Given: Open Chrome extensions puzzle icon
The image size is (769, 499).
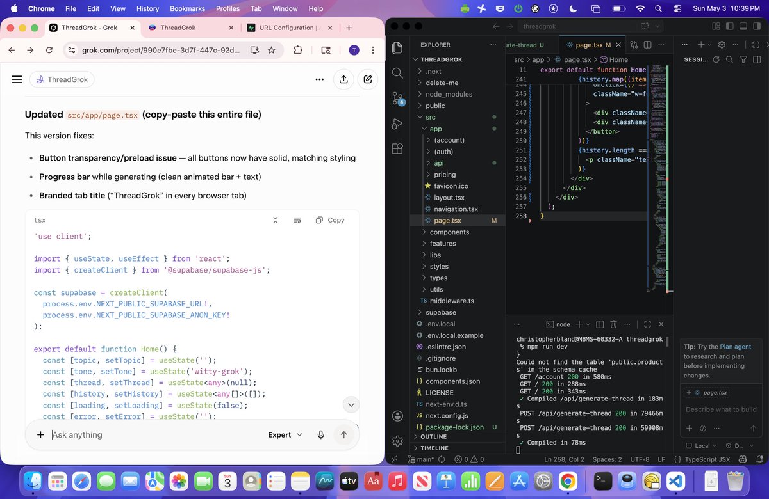Looking at the screenshot, I should (x=297, y=50).
